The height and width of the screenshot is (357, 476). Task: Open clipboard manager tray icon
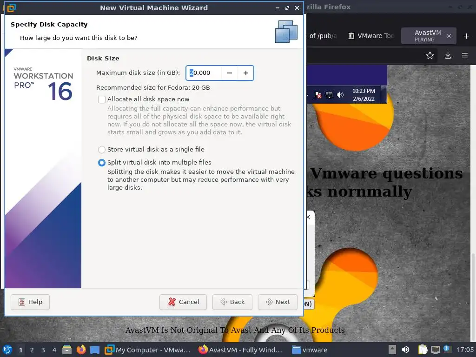[423, 350]
